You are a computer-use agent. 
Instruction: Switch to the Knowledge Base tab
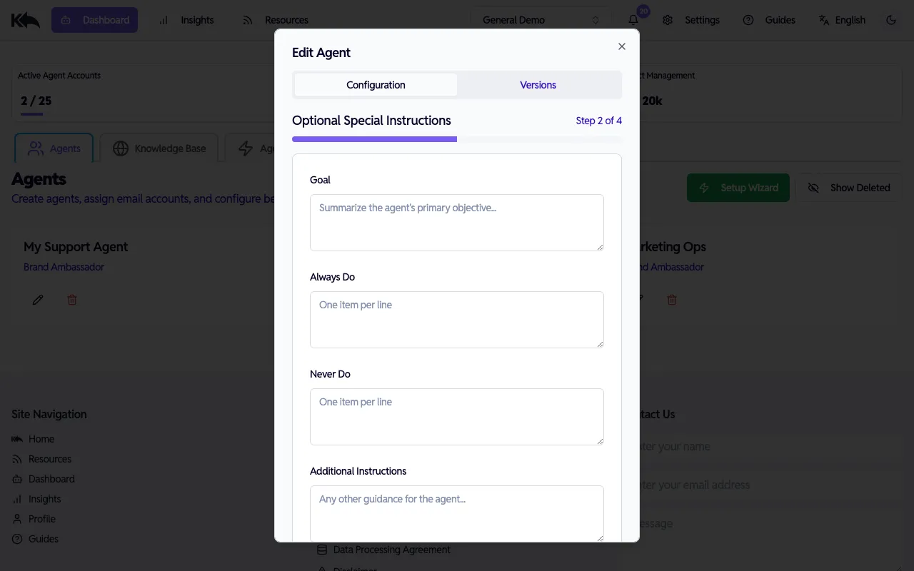click(x=159, y=148)
